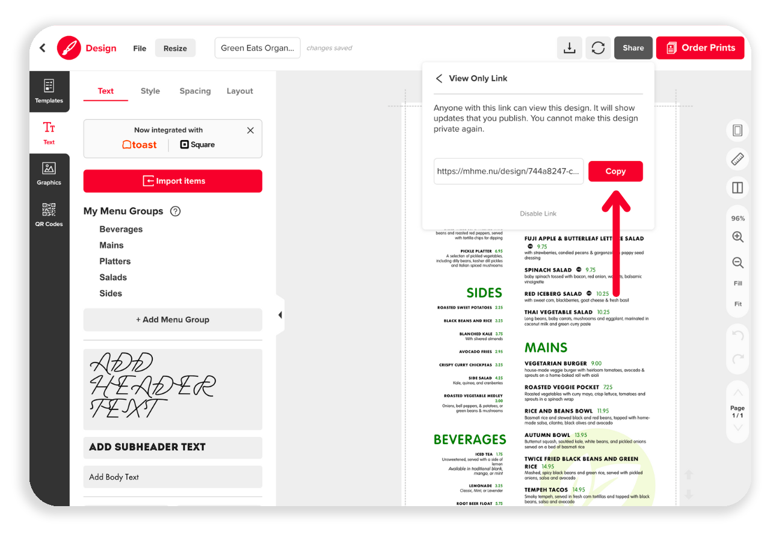Click the Disable Link link
Image resolution: width=782 pixels, height=541 pixels.
coord(538,213)
